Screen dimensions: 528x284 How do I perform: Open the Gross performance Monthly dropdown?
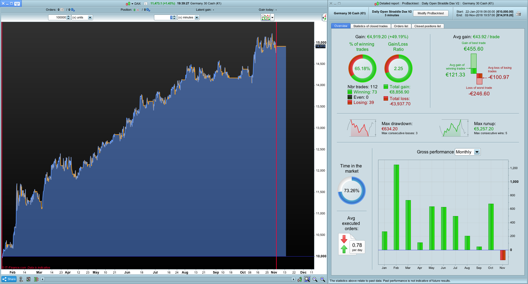(x=468, y=152)
